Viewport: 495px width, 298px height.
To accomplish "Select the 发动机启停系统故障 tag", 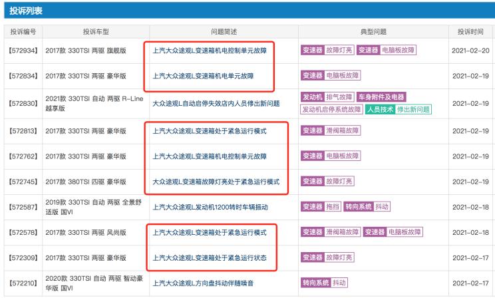I will coord(331,109).
